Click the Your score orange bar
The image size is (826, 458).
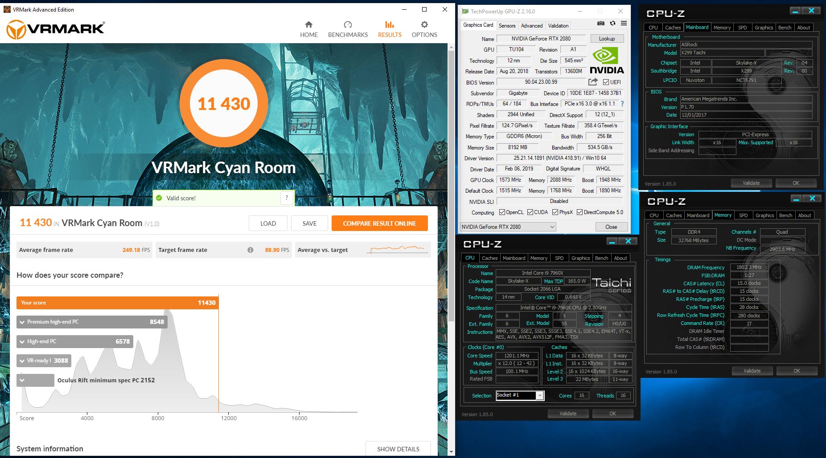117,303
